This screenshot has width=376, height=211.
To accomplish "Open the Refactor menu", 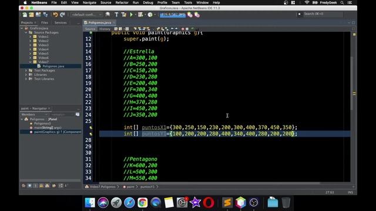I will click(122, 2).
